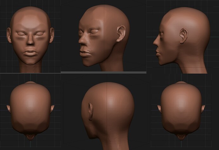Click the chin on the three-quarter face view
219x150 pixels.
pos(87,63)
